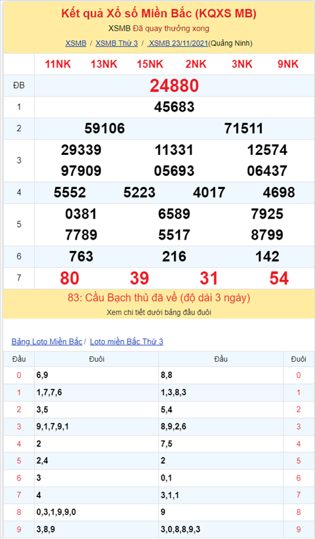Open the Loto miền Bắc Thứ 3 link
Viewport: 315px width, 539px height.
click(x=127, y=341)
